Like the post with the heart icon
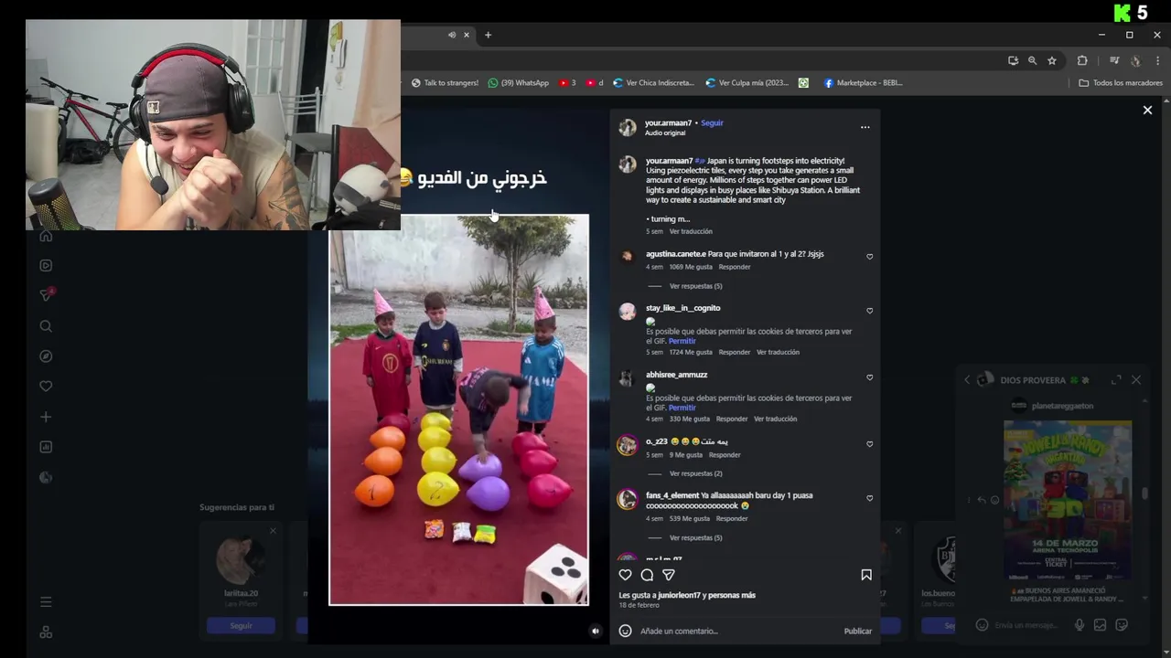 coord(625,575)
